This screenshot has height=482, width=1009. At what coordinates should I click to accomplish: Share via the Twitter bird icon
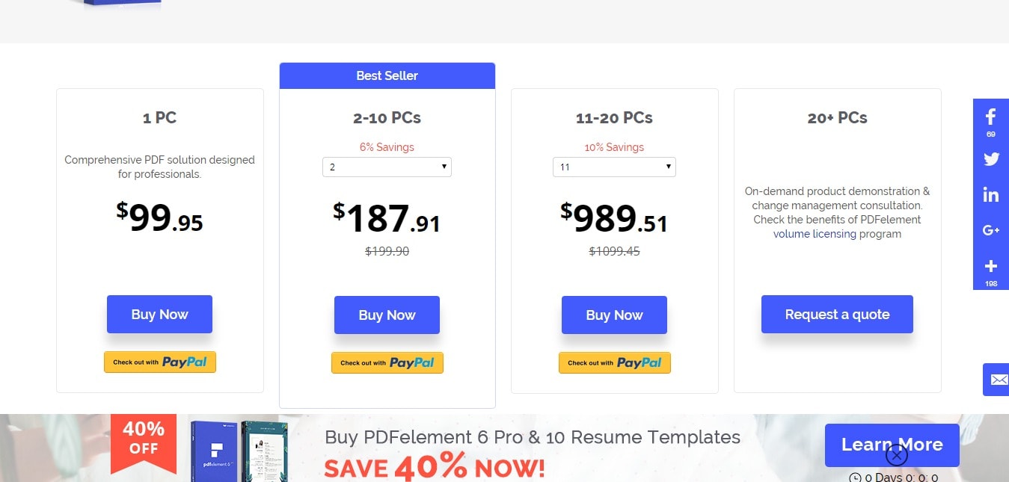click(x=990, y=159)
